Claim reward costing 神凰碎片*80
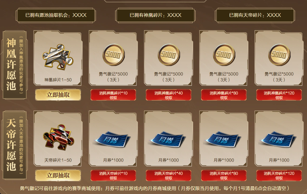 pyautogui.click(x=224, y=95)
